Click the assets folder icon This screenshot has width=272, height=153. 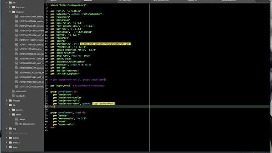14,110
